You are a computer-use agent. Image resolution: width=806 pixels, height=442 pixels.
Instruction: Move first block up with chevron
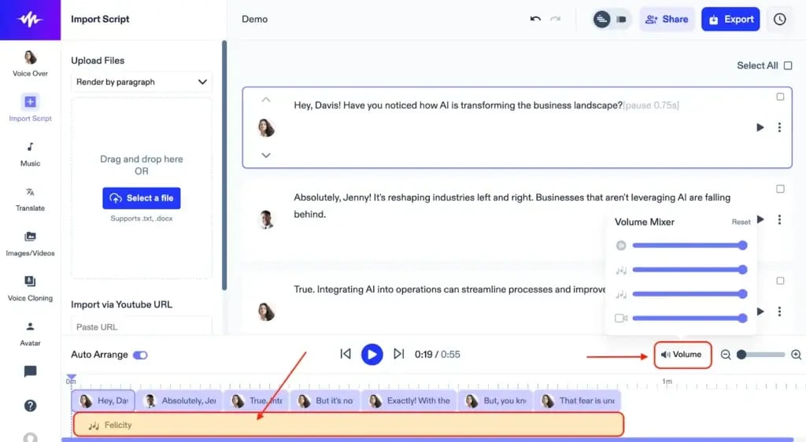point(266,100)
